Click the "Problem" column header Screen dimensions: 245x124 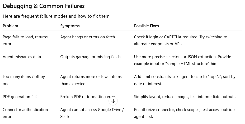[10, 26]
